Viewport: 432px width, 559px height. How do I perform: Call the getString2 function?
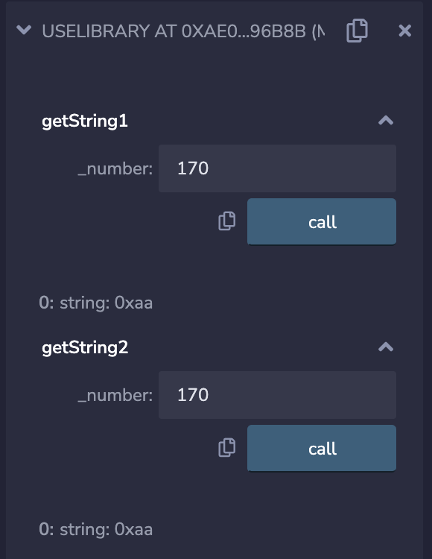point(322,448)
